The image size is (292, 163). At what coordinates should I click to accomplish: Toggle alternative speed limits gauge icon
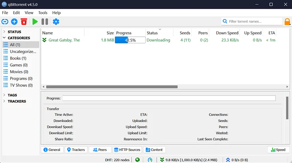(x=150, y=160)
